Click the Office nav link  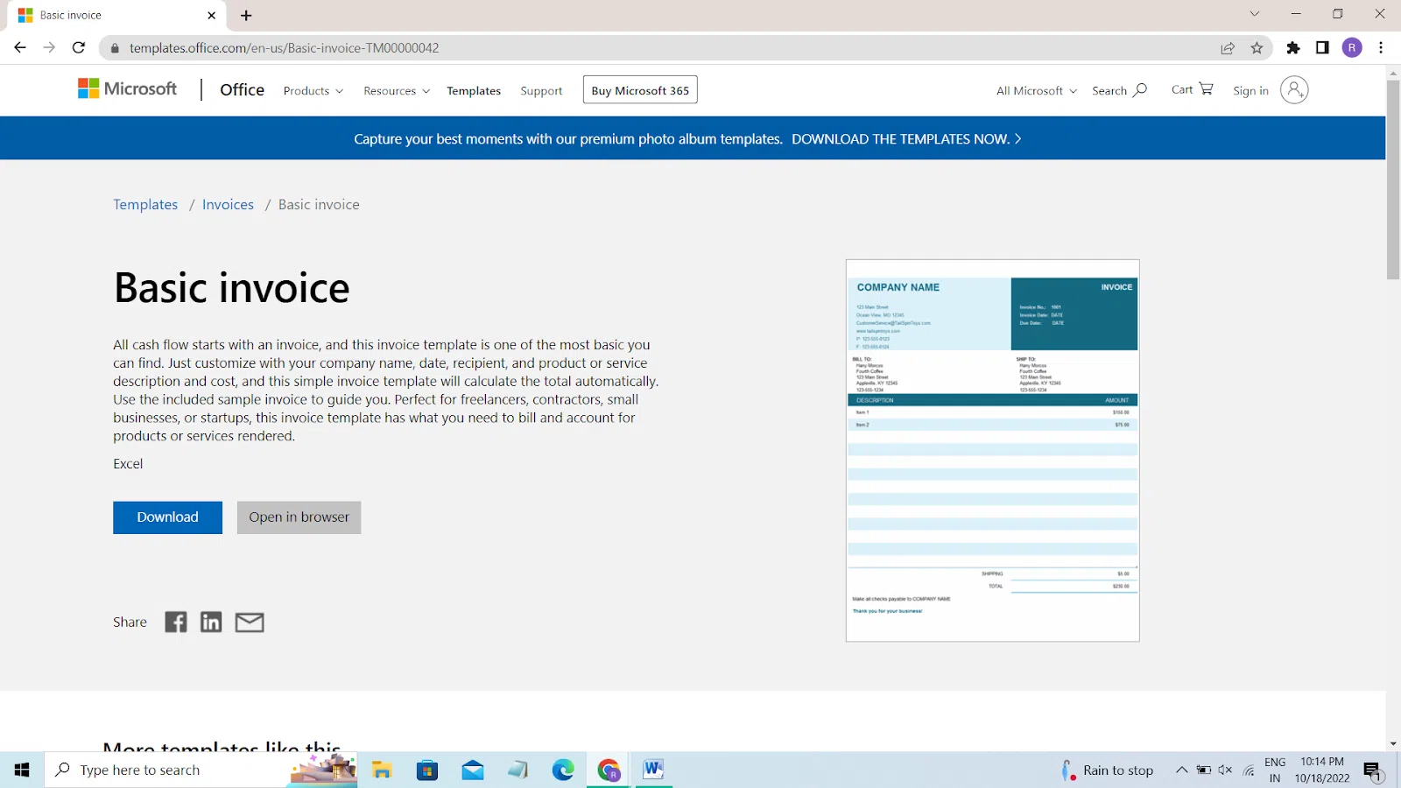click(x=242, y=89)
